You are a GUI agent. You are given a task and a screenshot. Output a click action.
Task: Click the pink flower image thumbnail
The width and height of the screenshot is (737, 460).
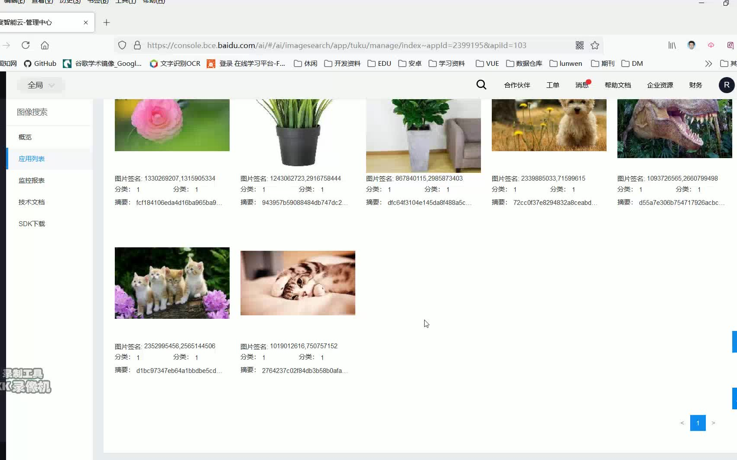pyautogui.click(x=172, y=125)
